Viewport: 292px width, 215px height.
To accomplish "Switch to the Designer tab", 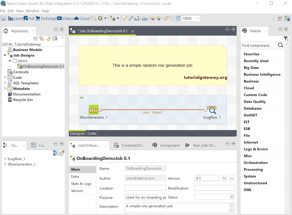I will tap(78, 133).
